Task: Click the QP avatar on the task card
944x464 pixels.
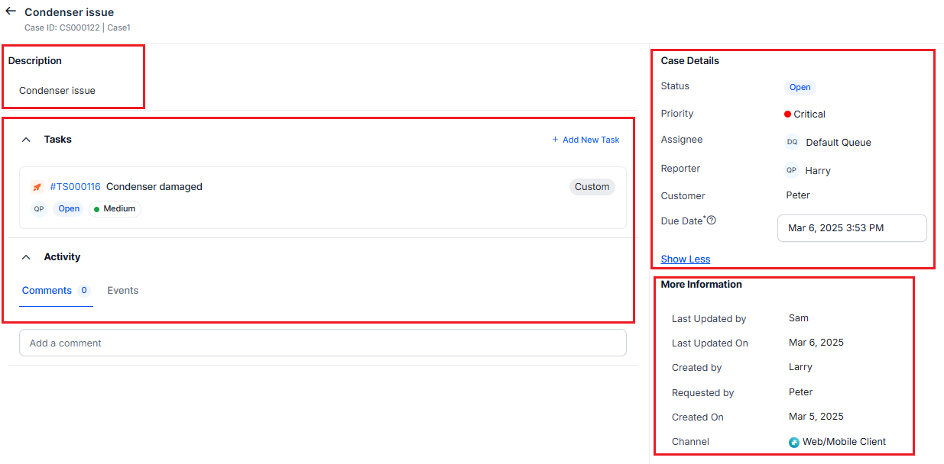Action: [39, 209]
